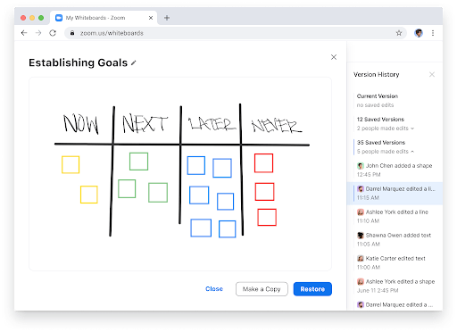Select Shawna Owen added text version
Screen dimensions: 457x332
click(x=395, y=240)
